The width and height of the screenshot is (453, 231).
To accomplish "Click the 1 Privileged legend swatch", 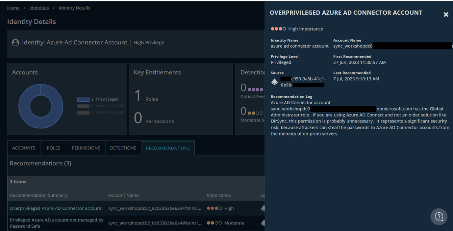I will (83, 99).
